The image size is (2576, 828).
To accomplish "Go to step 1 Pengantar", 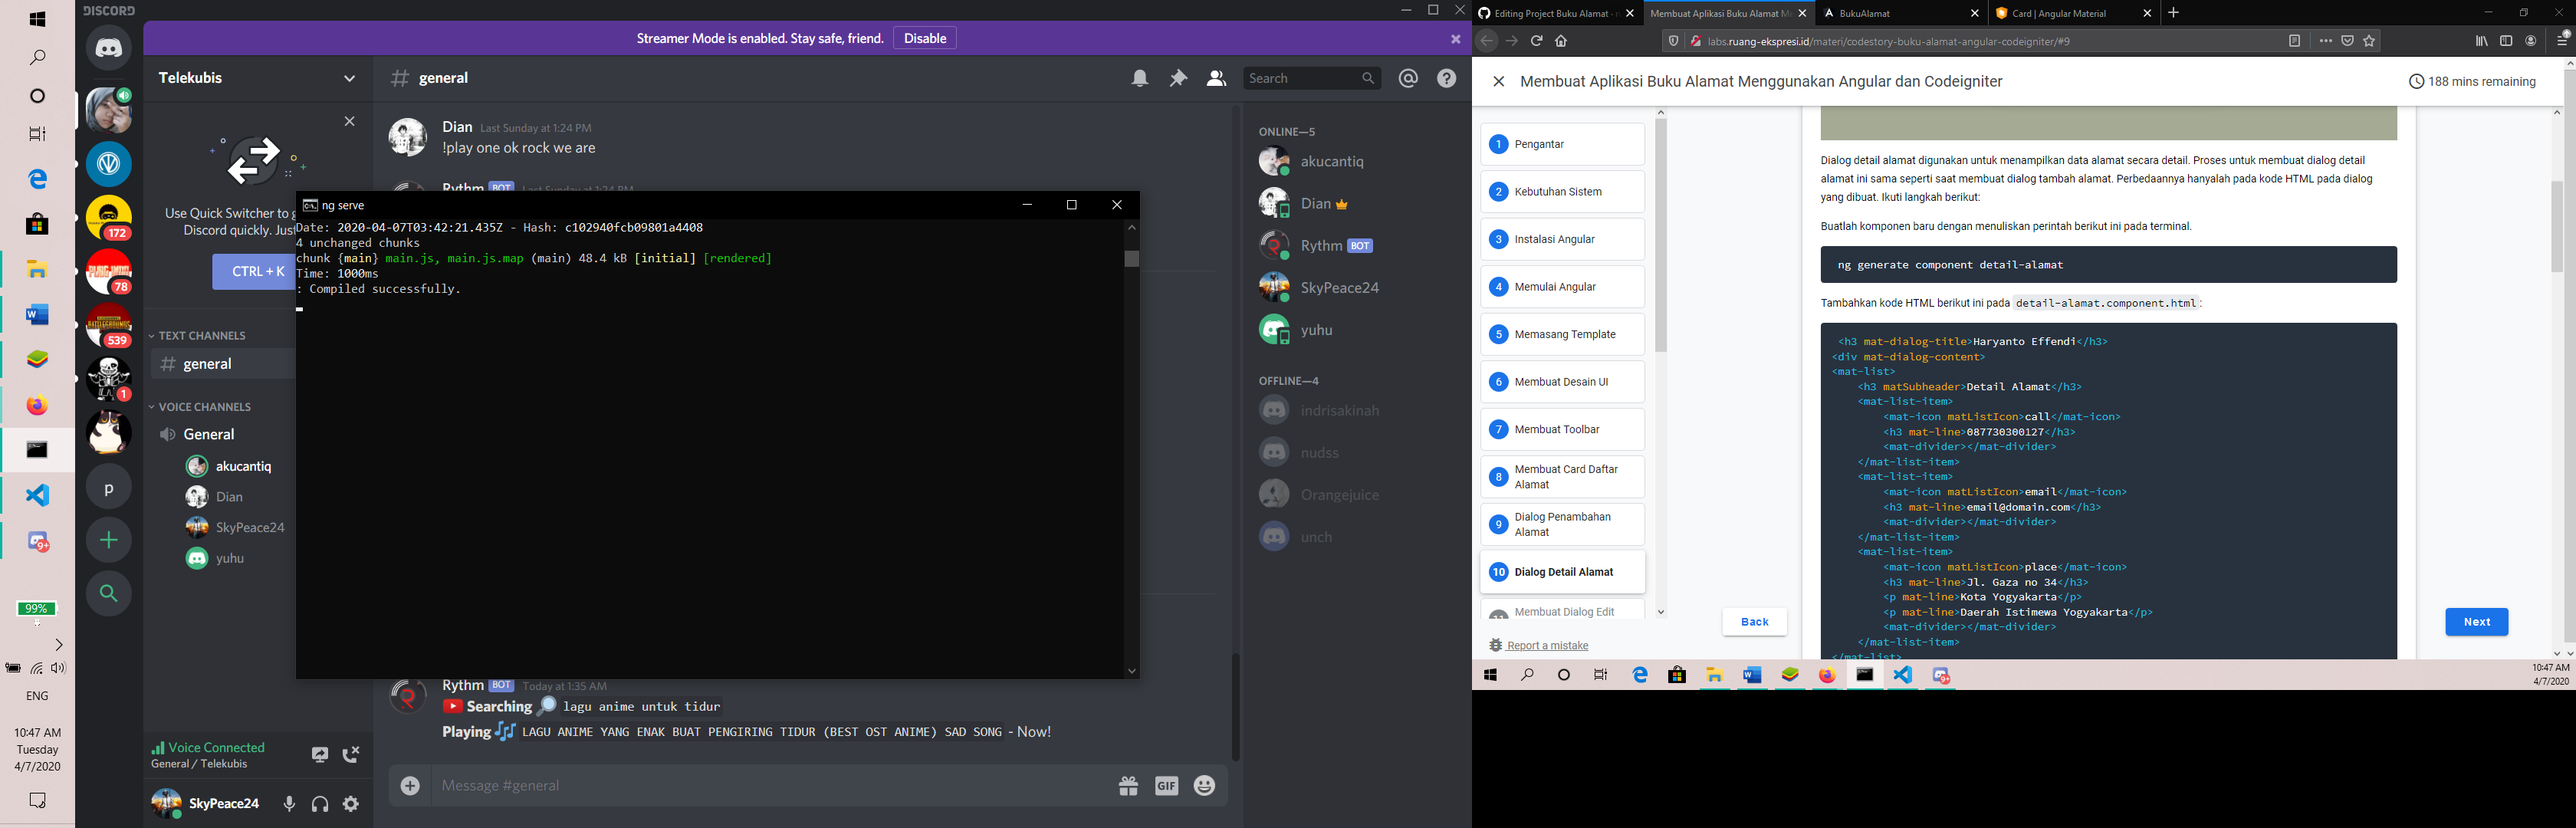I will 1562,144.
